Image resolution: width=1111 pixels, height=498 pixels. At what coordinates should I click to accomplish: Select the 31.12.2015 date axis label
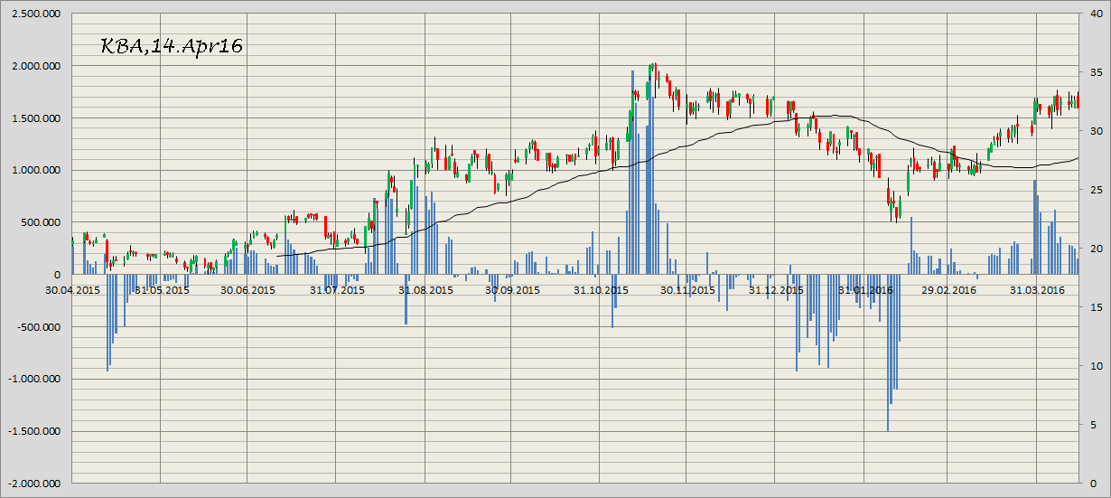776,290
